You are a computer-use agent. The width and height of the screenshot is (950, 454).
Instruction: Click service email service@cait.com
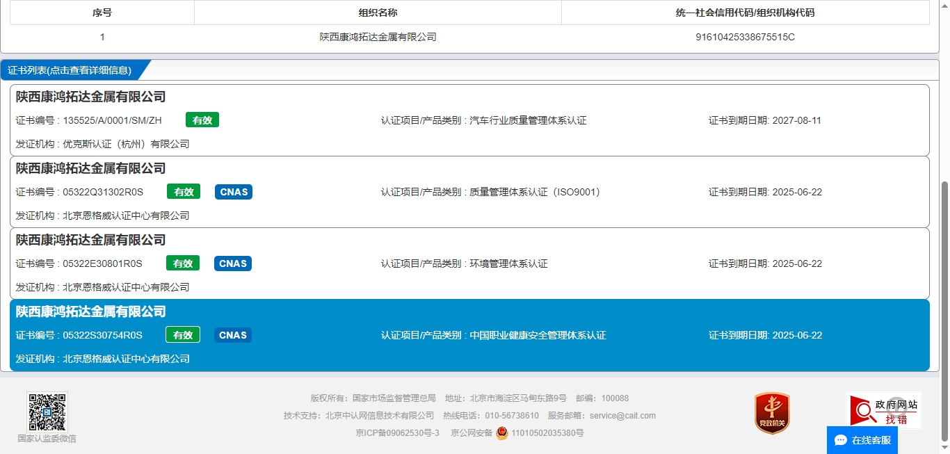tap(622, 416)
